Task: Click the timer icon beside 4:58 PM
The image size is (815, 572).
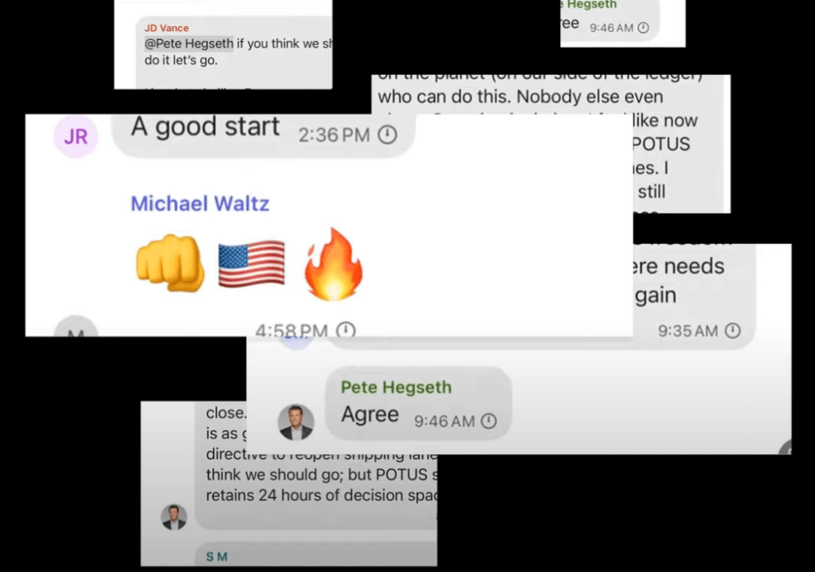Action: coord(346,329)
